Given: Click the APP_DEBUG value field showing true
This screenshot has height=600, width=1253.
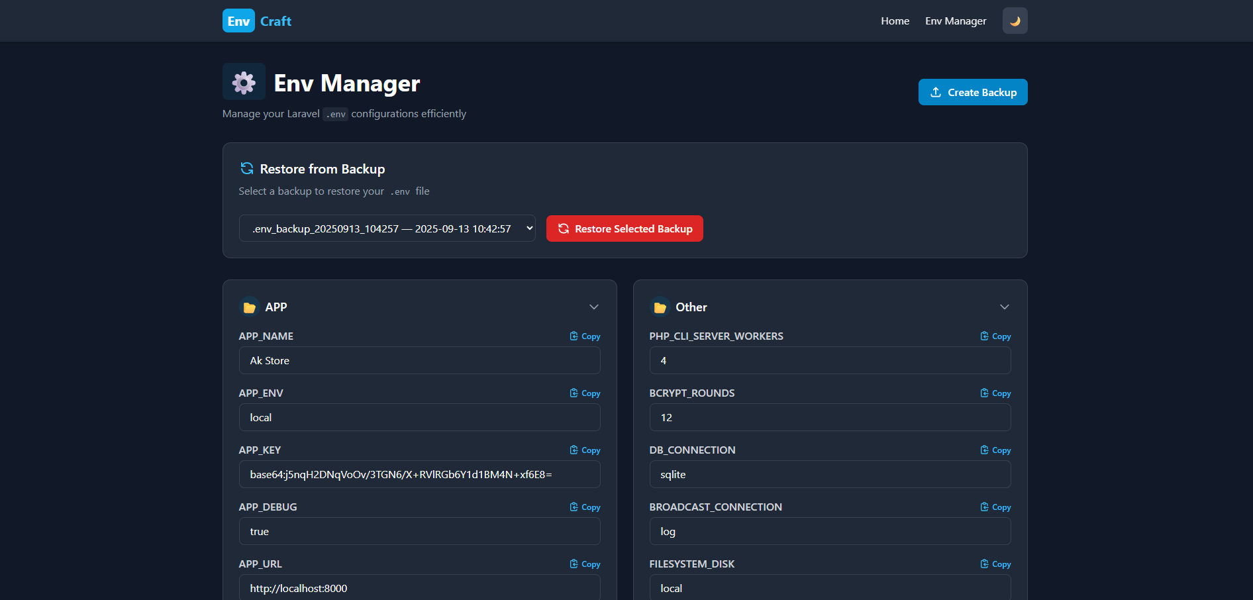Looking at the screenshot, I should 419,531.
